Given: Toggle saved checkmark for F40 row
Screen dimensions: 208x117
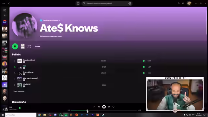Looking at the screenshot, I should click(144, 67).
